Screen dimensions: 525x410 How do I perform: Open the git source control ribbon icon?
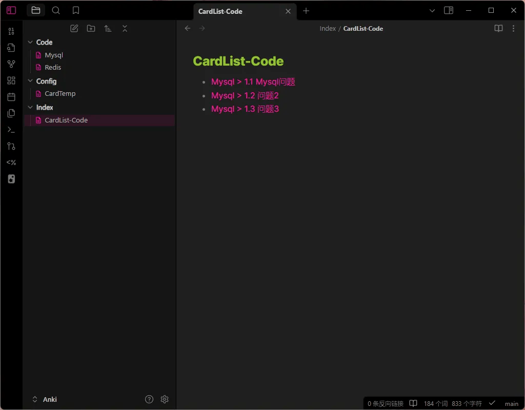tap(11, 146)
